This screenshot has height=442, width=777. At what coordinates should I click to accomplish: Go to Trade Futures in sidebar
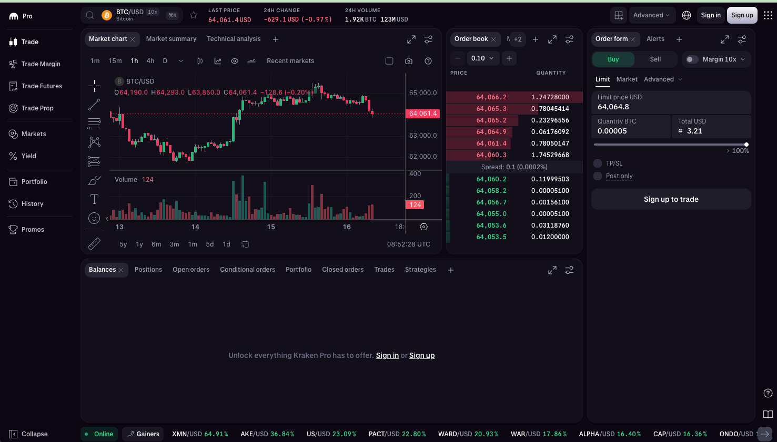point(36,86)
